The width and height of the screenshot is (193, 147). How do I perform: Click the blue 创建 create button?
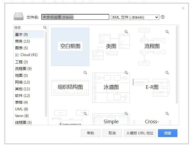pyautogui.click(x=168, y=133)
